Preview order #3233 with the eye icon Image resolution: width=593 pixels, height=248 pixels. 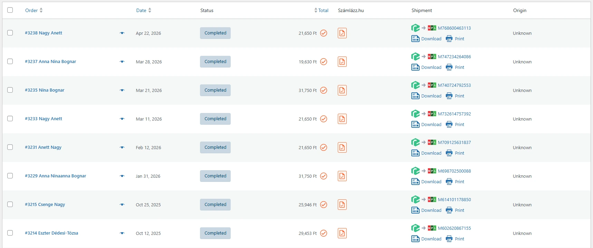point(122,119)
